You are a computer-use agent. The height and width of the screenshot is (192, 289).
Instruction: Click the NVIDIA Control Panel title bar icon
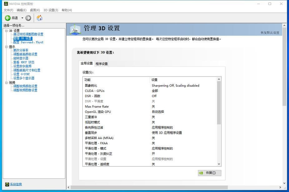coord(6,4)
